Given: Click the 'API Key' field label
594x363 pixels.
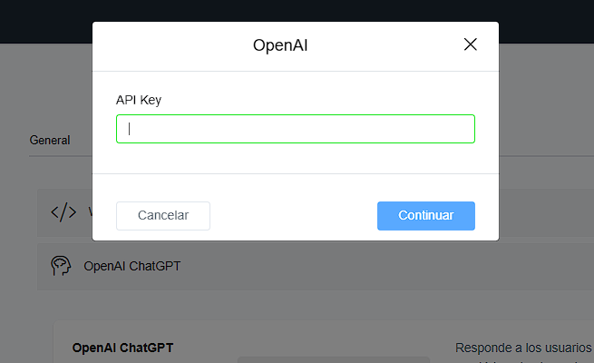Looking at the screenshot, I should coord(138,100).
